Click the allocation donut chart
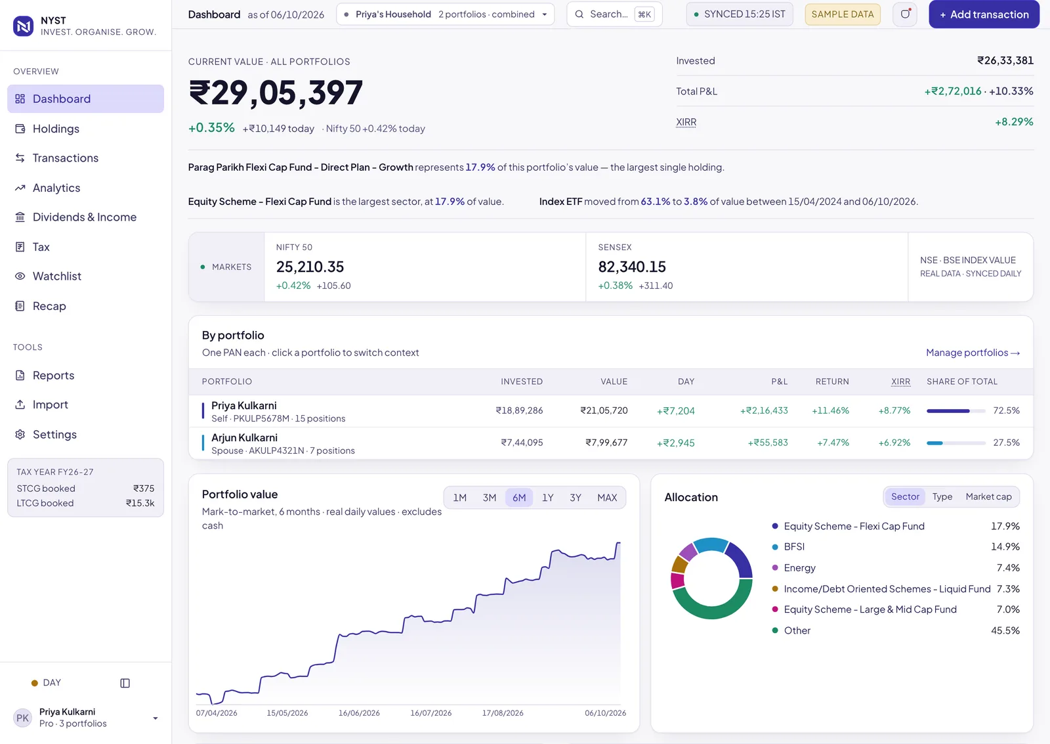Screen dimensions: 1050x744 click(x=711, y=579)
